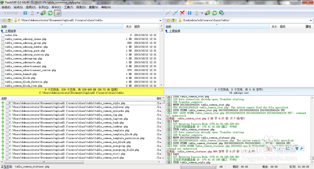Open the 选项(O) menu
The width and height of the screenshot is (314, 169).
click(31, 7)
